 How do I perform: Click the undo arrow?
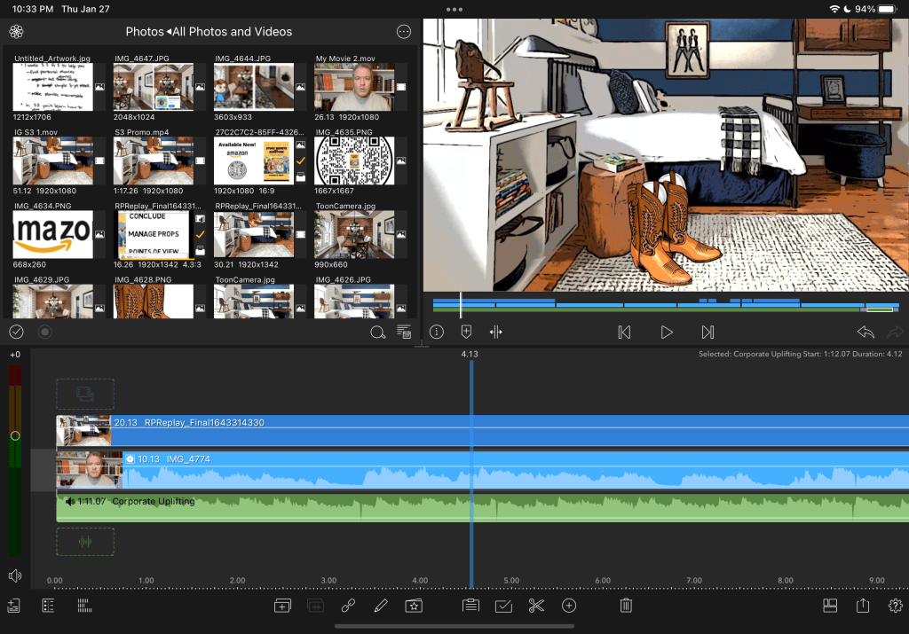(x=865, y=332)
